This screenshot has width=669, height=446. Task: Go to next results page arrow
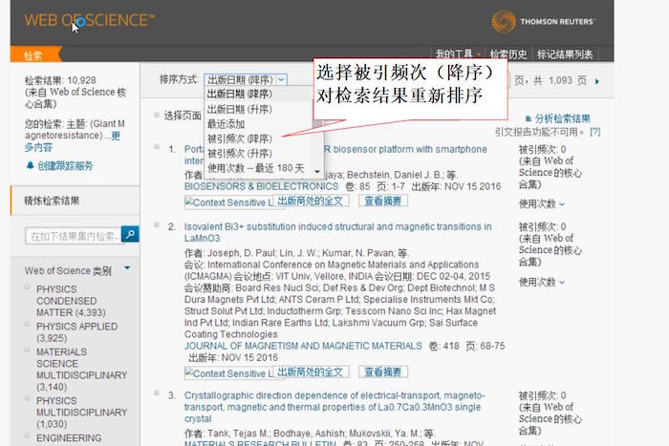pyautogui.click(x=597, y=81)
